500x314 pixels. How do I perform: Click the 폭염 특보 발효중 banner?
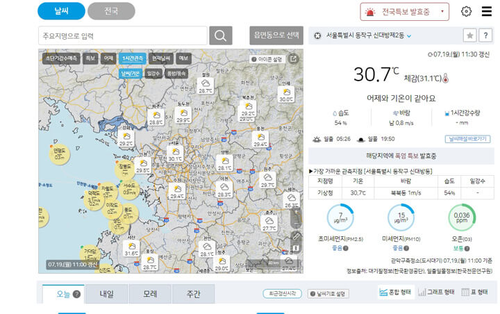coord(401,156)
